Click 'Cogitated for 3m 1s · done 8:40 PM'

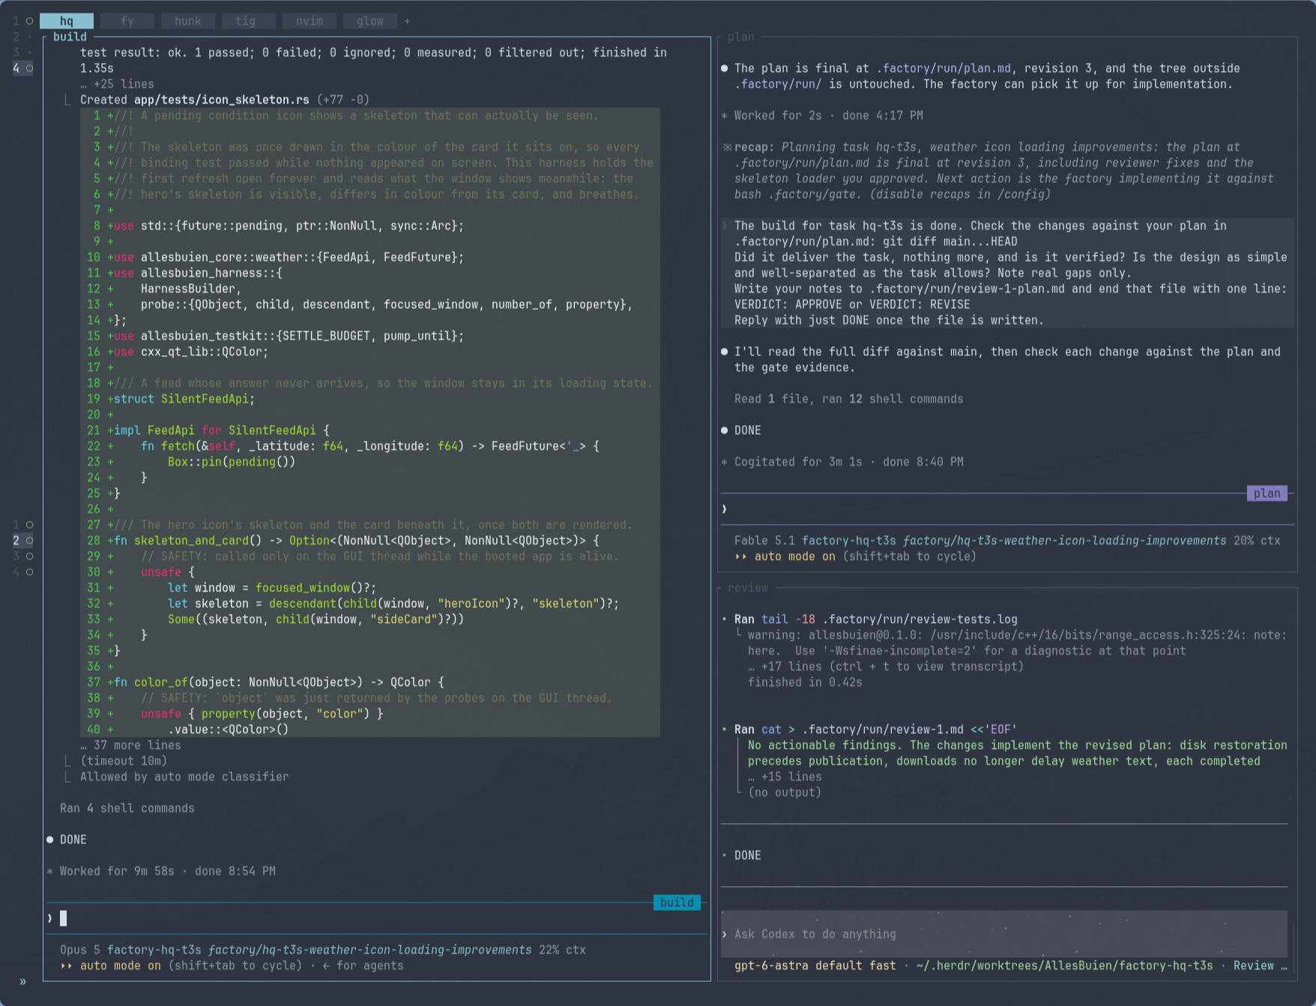(x=849, y=462)
